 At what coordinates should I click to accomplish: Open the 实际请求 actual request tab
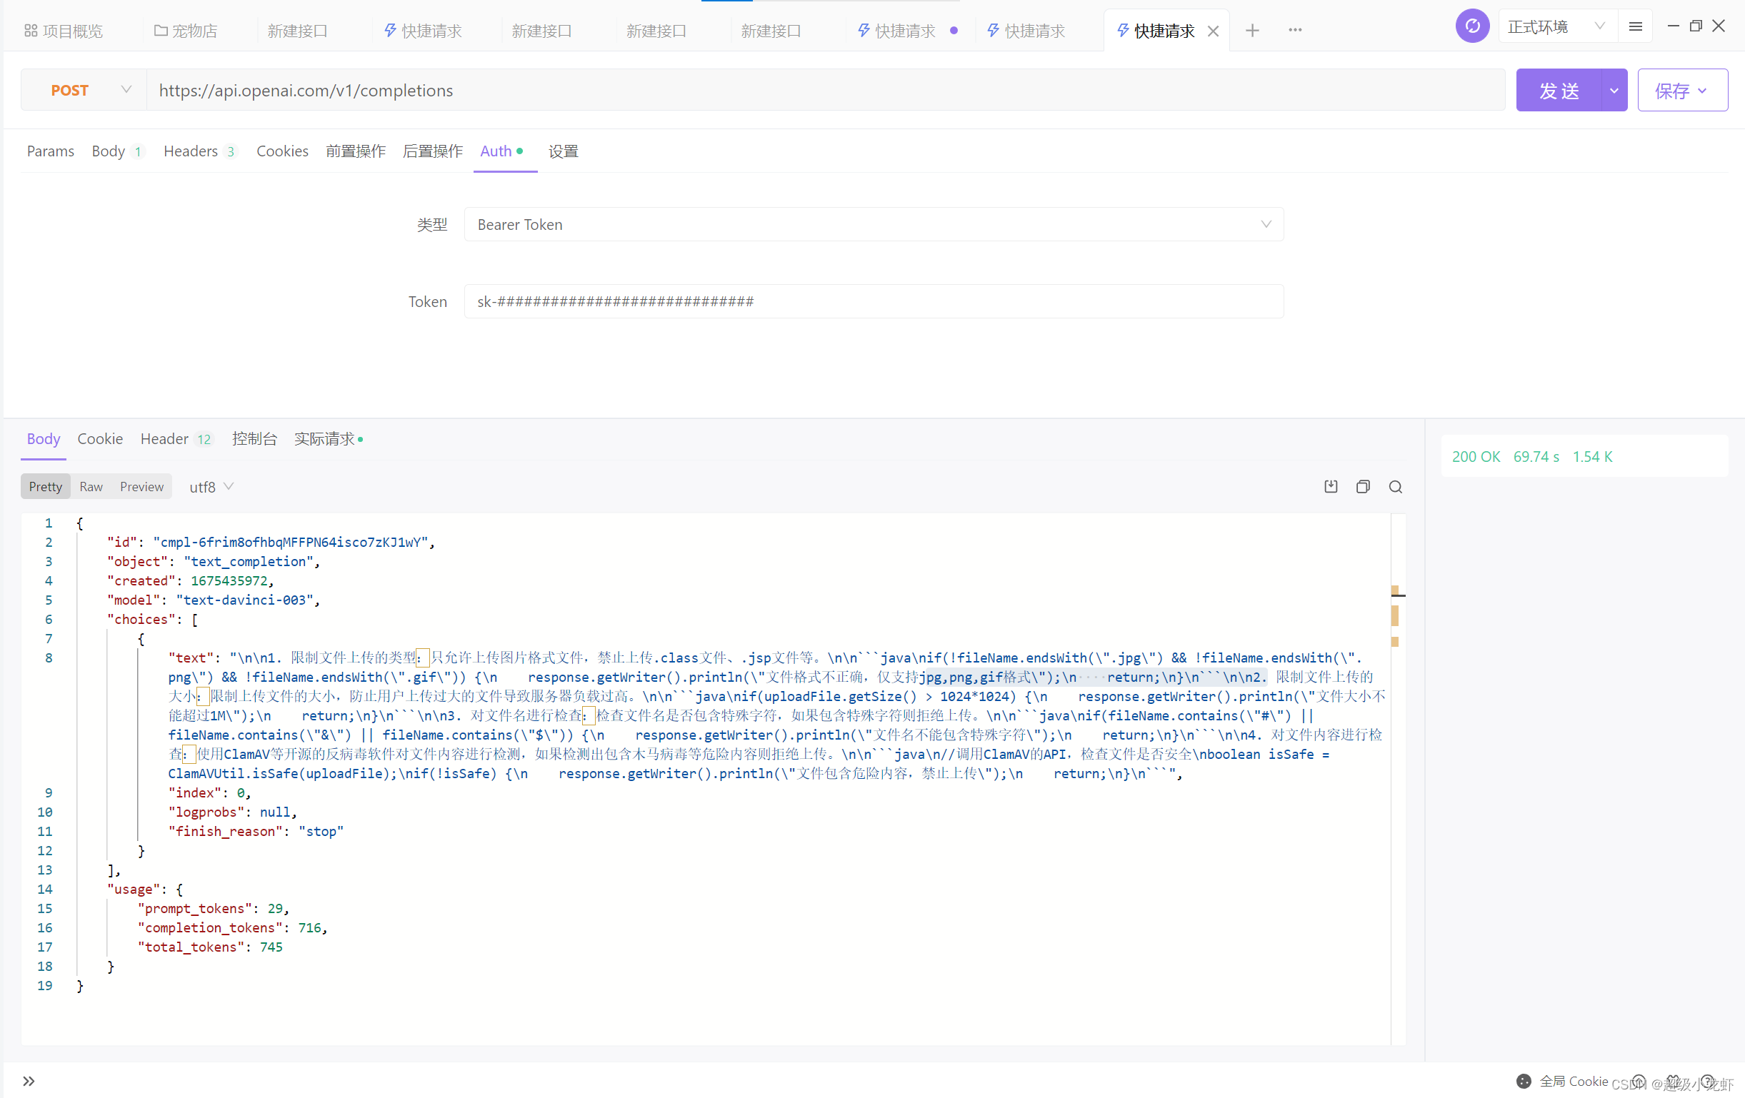pyautogui.click(x=329, y=439)
